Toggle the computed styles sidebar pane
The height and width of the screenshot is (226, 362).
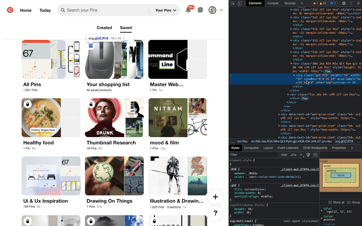pyautogui.click(x=315, y=155)
